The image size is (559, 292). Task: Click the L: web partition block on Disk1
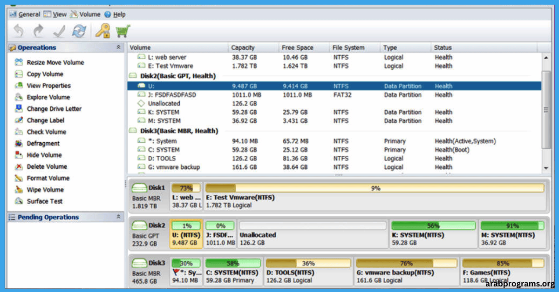[186, 196]
